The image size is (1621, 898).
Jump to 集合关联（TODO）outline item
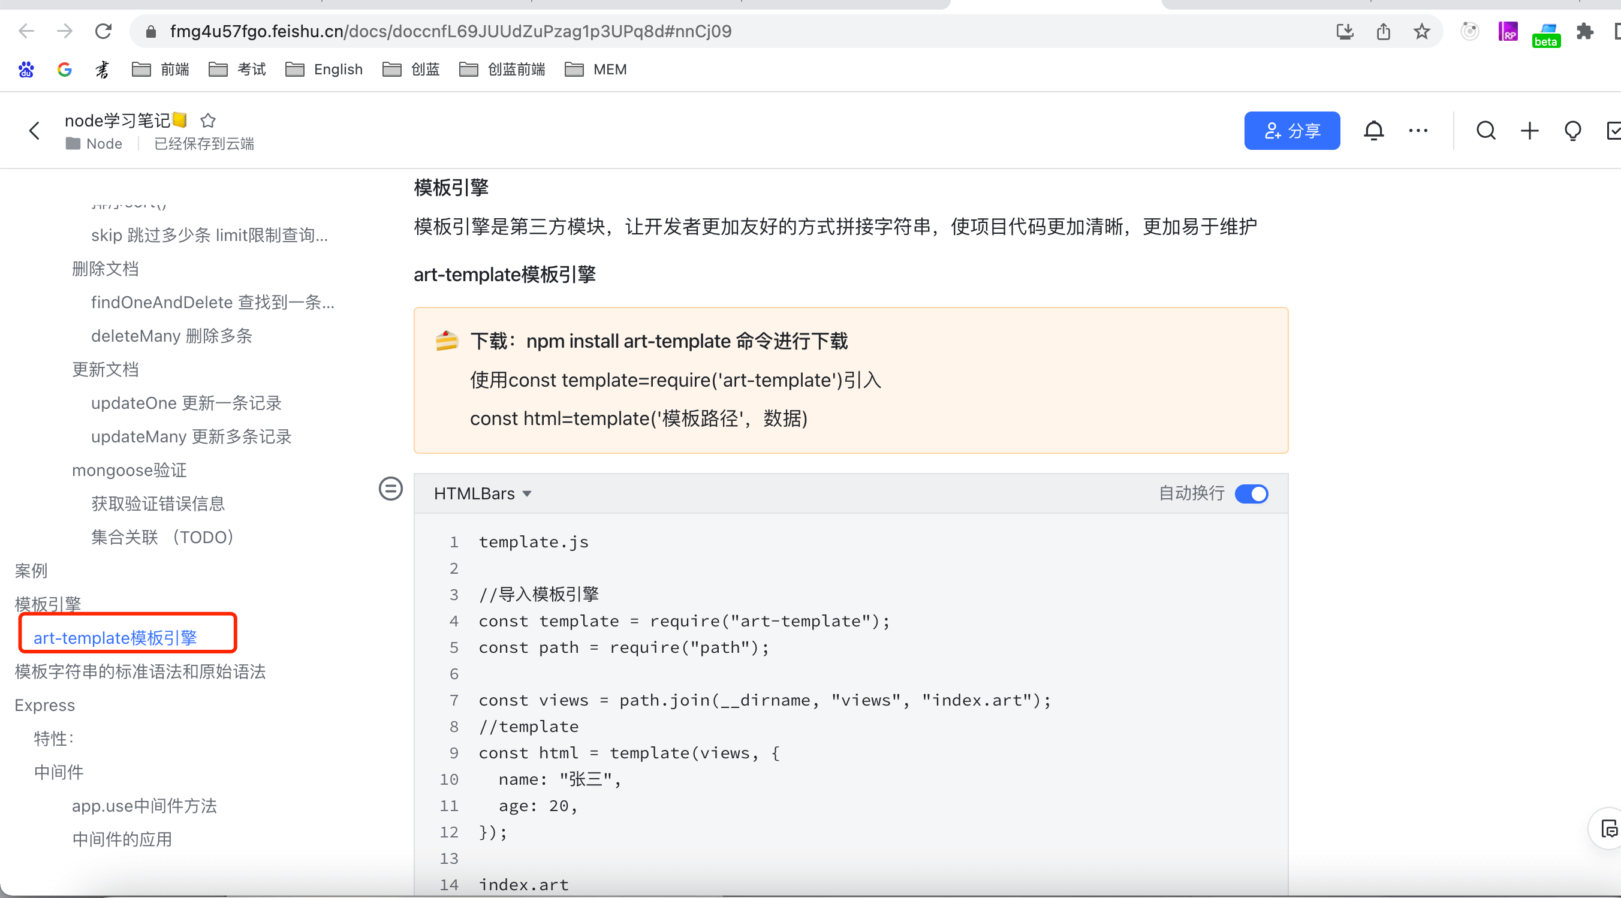click(x=162, y=537)
